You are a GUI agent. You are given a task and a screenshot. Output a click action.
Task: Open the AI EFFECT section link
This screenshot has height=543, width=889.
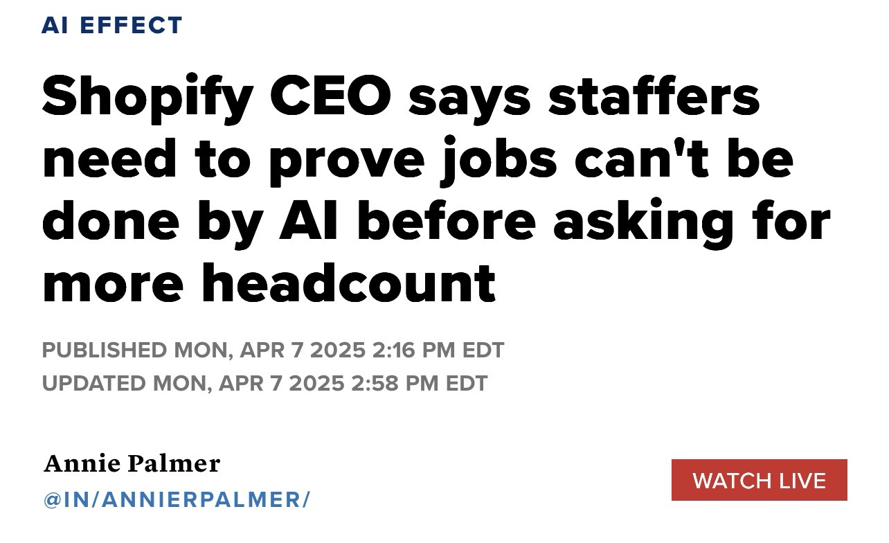(x=112, y=25)
